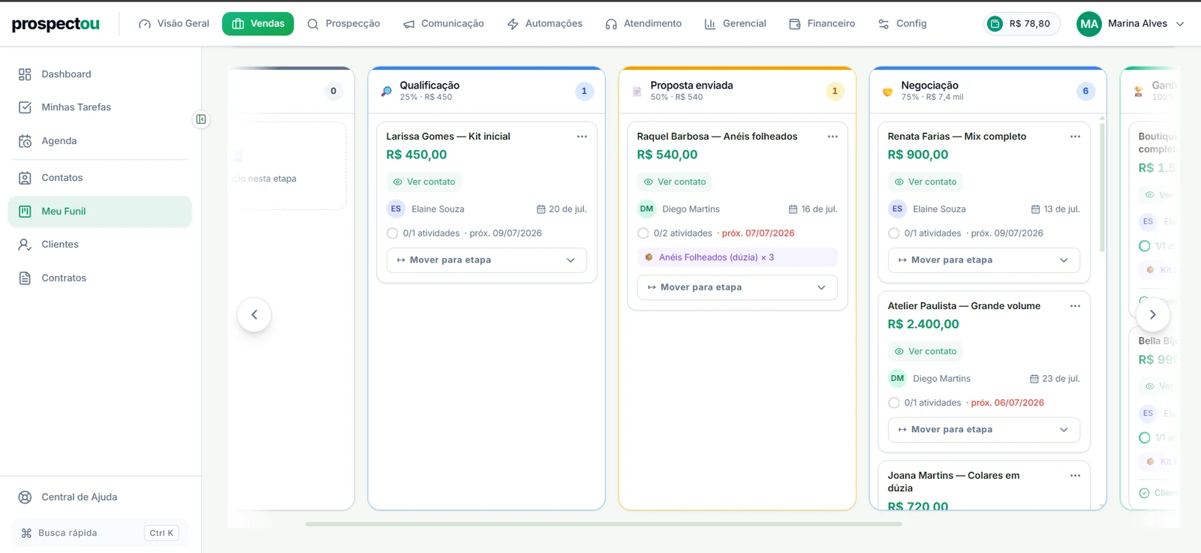Click Ver contato on Larissa Gomes card
The image size is (1201, 553).
[x=424, y=182]
